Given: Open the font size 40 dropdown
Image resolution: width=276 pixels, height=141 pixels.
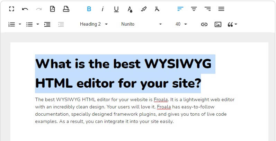Looking at the screenshot, I should tap(181, 24).
